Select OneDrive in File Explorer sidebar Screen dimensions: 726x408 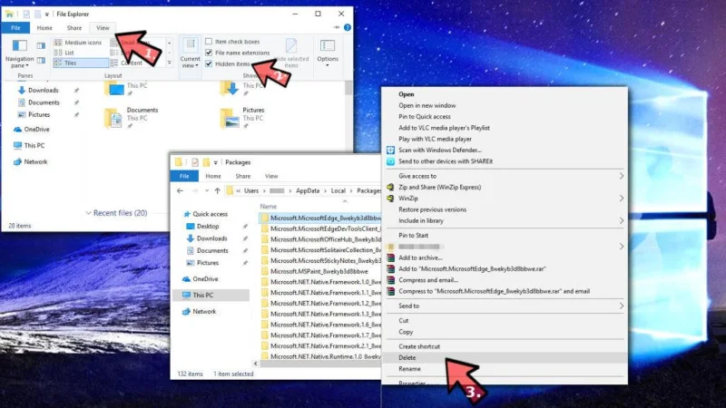[32, 129]
